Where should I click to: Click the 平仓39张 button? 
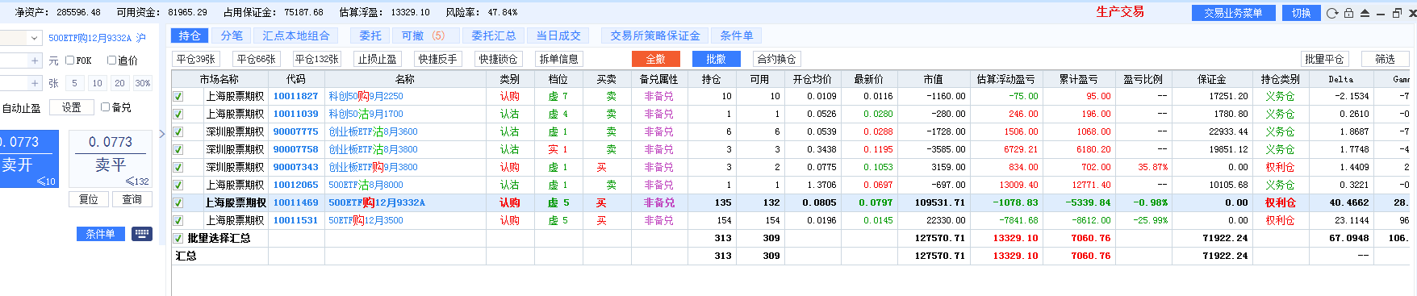click(x=196, y=59)
